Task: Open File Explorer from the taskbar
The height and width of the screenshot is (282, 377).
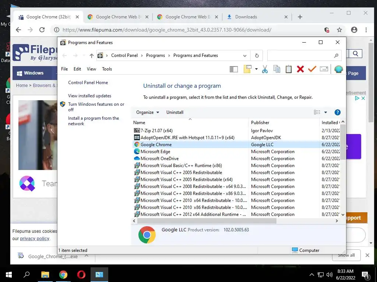Action: click(45, 275)
